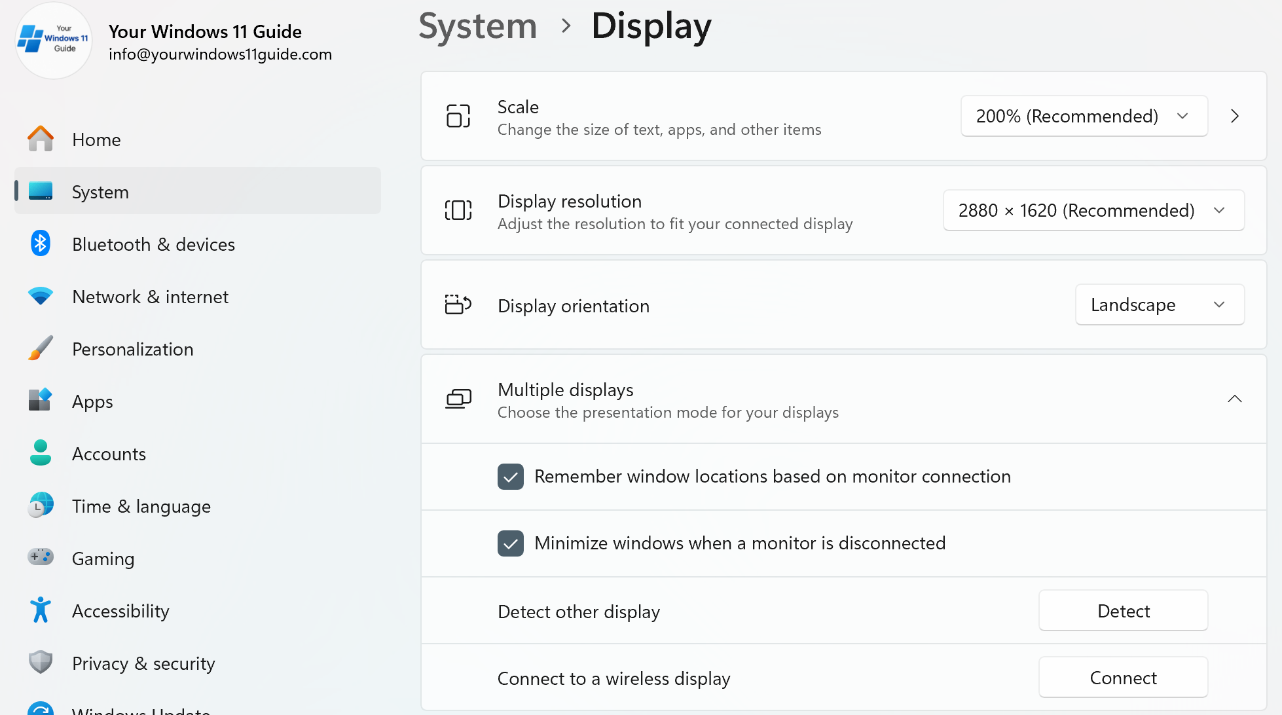
Task: Click the info@yourwindows11guide.com account email
Action: coord(221,54)
